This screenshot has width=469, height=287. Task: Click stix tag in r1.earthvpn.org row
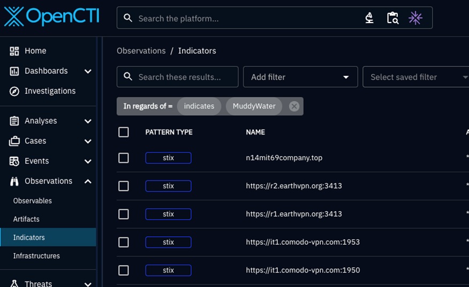click(x=168, y=214)
